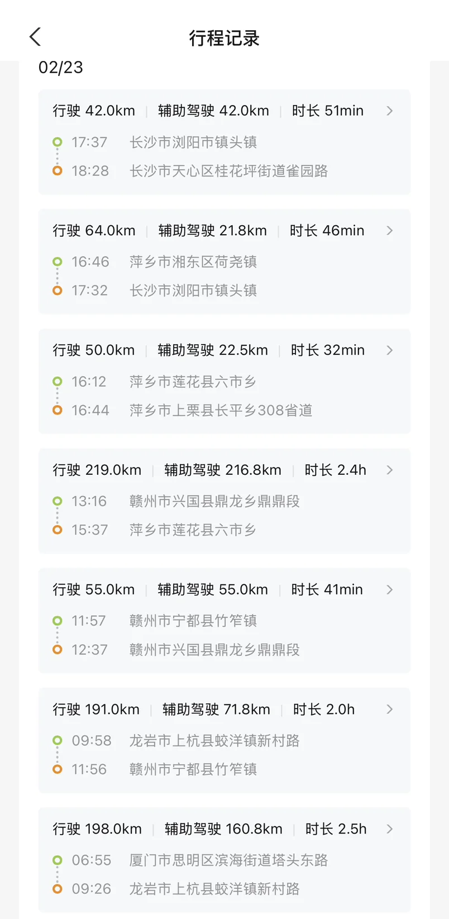The image size is (449, 919).
Task: Open chevron for 50.0km trip
Action: click(x=390, y=350)
